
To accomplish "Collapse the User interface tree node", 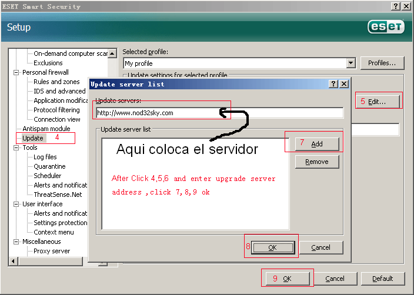I will 16,205.
